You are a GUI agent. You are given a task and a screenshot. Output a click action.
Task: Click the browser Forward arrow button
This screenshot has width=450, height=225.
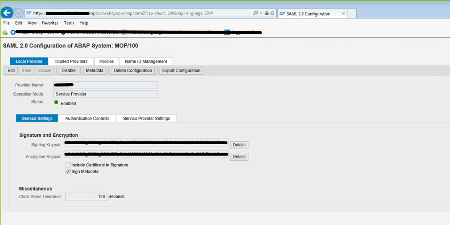coord(19,13)
